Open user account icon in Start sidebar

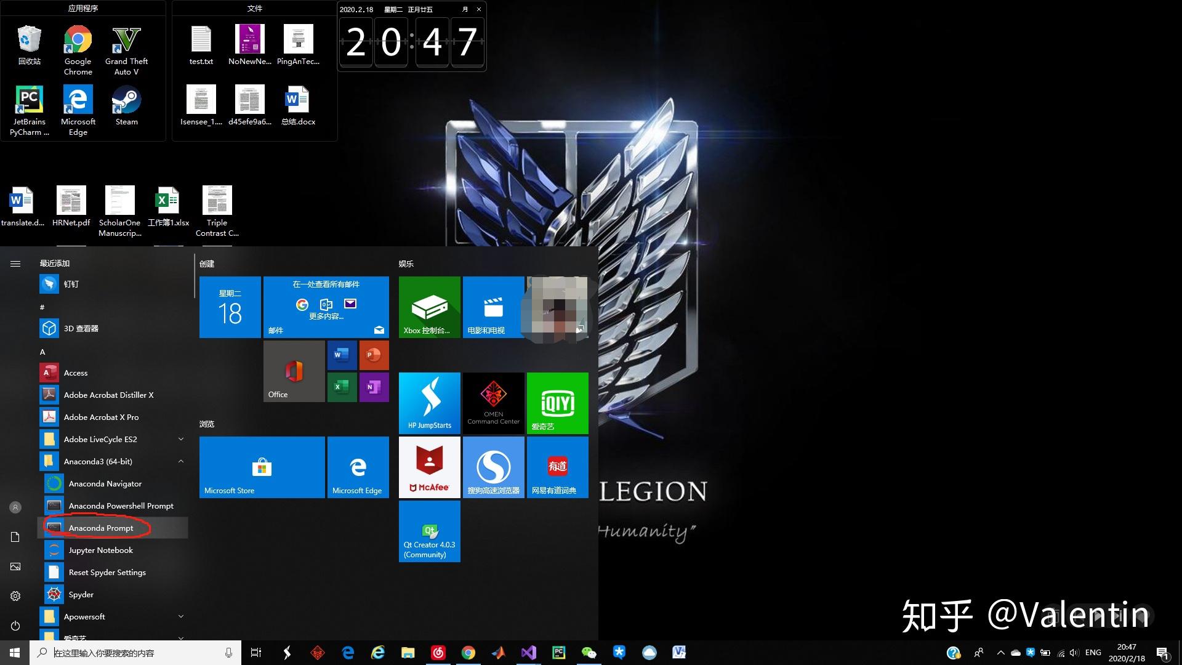[15, 507]
